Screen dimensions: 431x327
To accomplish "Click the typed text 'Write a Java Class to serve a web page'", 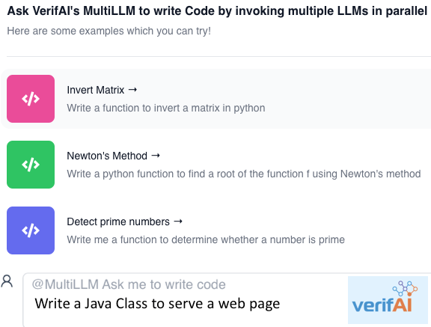I will click(x=157, y=304).
